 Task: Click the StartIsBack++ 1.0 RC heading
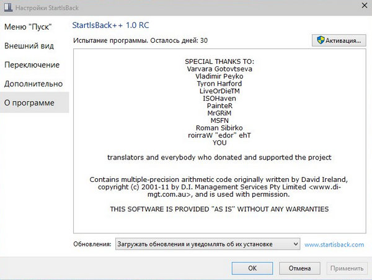112,25
